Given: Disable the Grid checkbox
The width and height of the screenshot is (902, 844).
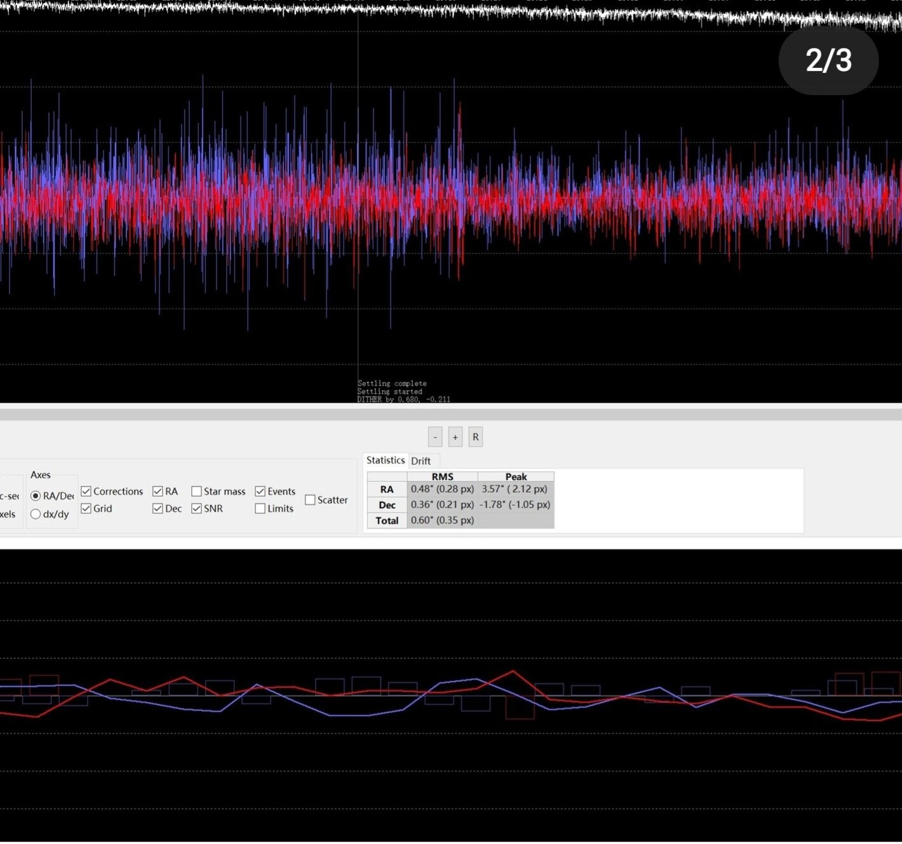Looking at the screenshot, I should (86, 509).
